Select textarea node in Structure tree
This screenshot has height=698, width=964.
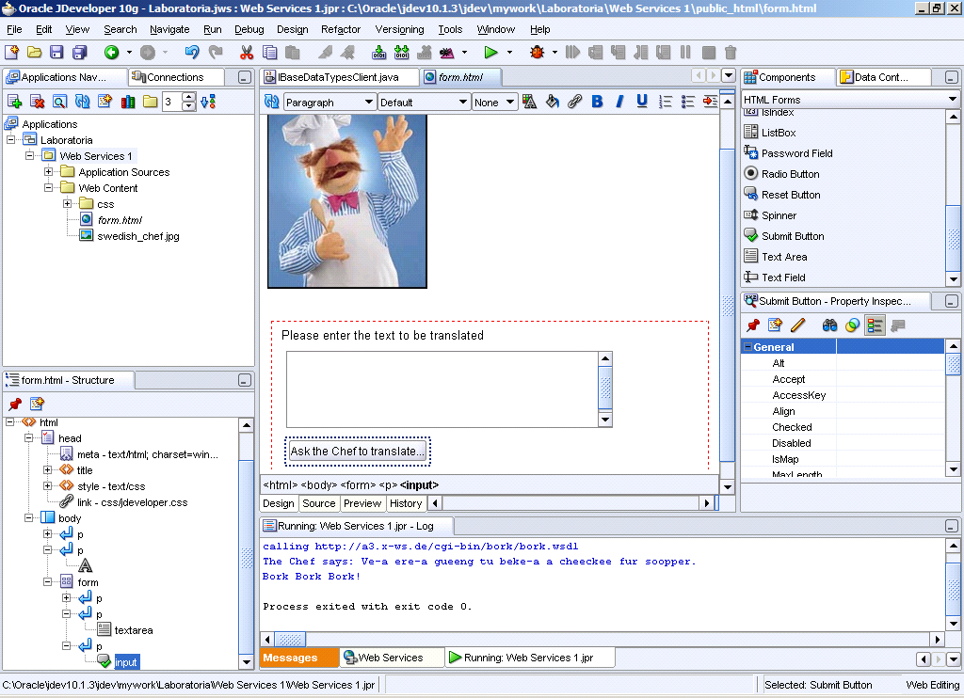134,629
